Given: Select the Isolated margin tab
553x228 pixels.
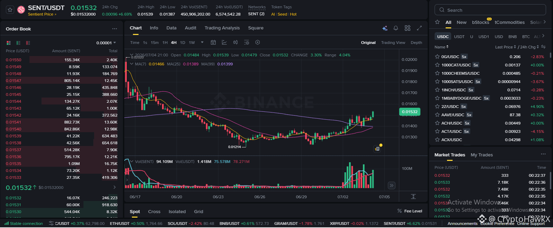Looking at the screenshot, I should pos(177,211).
